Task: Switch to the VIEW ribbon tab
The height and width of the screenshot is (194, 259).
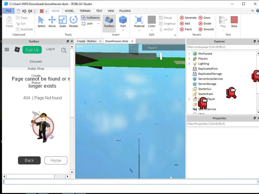Action: pyautogui.click(x=111, y=11)
